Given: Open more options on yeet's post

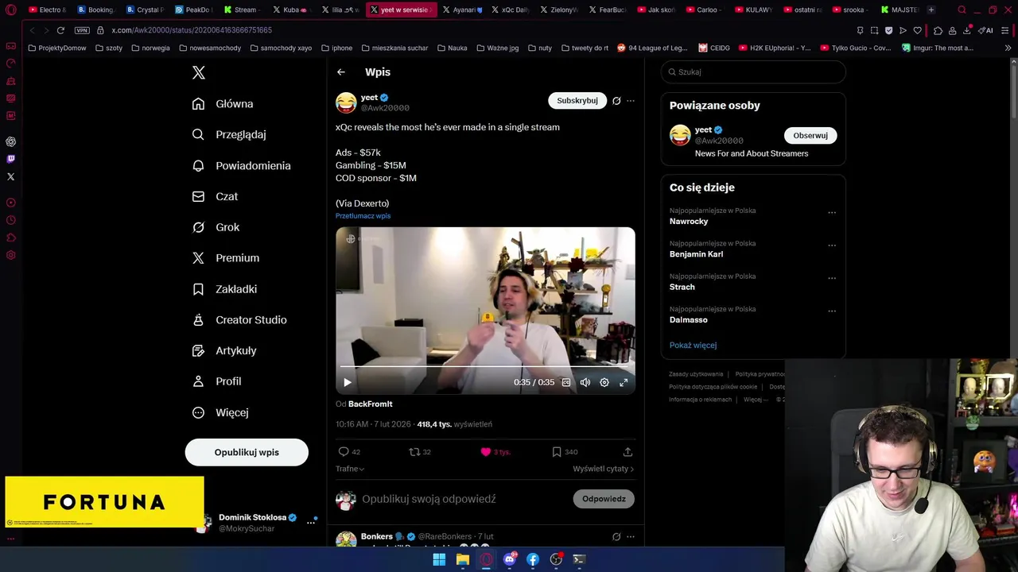Looking at the screenshot, I should coord(631,101).
